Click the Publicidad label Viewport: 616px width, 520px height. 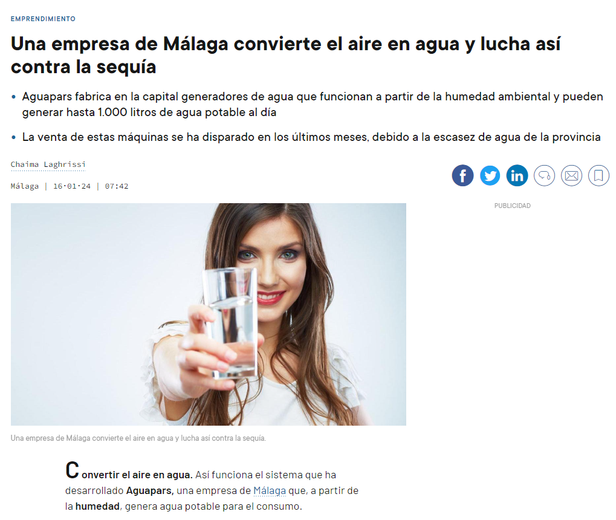pos(512,206)
